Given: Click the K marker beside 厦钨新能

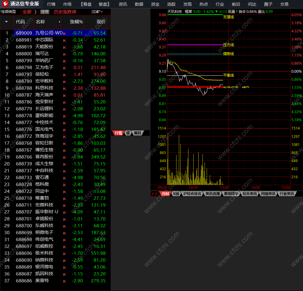Looking at the screenshot, I should point(65,116).
